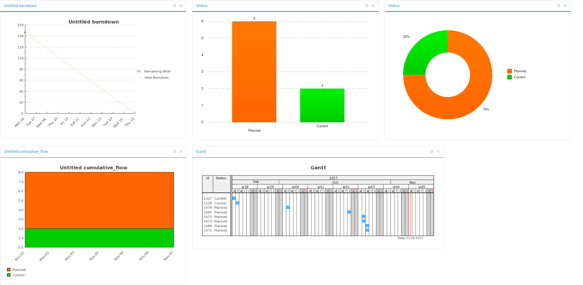Open settings gear of Untitled cumulative_flow widget
The width and height of the screenshot is (583, 285).
174,151
